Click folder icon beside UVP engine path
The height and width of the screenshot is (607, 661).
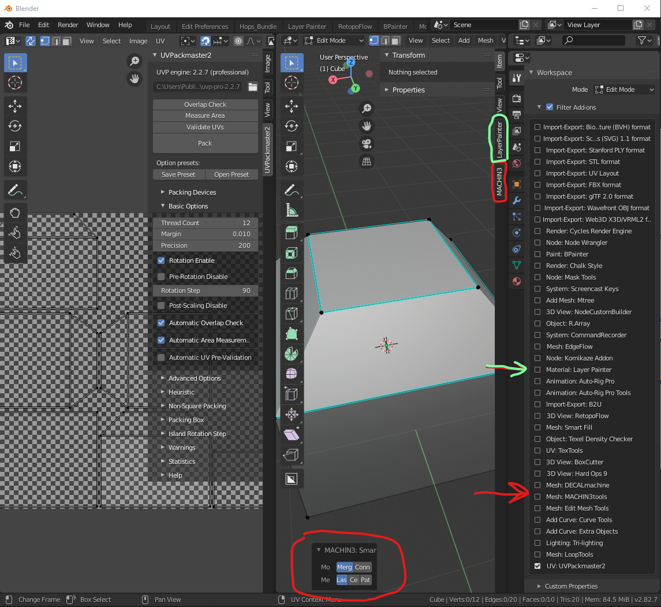coord(253,87)
